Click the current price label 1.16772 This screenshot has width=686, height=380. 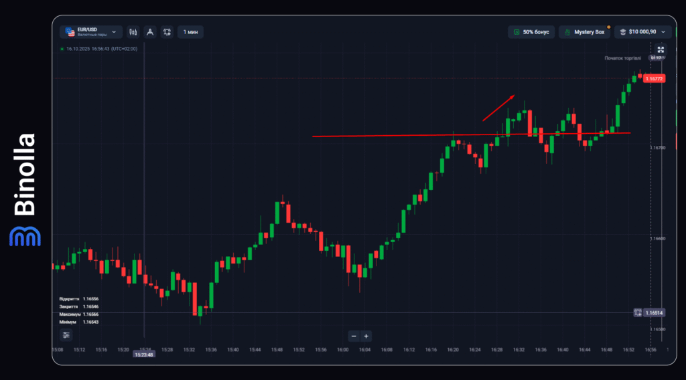coord(654,78)
